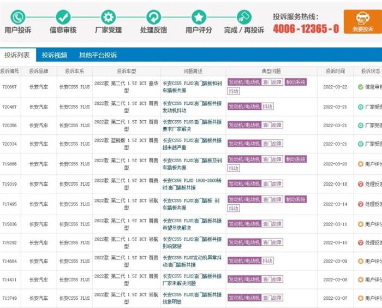Open the 其他平台投诉 tab
This screenshot has height=308, width=382.
[x=98, y=55]
